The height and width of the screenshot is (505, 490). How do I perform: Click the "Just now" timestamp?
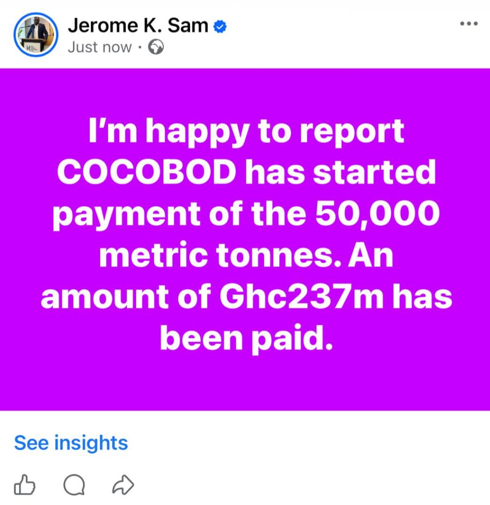click(x=100, y=48)
